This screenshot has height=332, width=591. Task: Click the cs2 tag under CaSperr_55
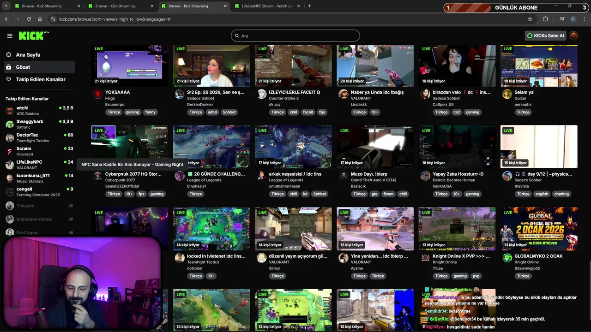point(457,112)
